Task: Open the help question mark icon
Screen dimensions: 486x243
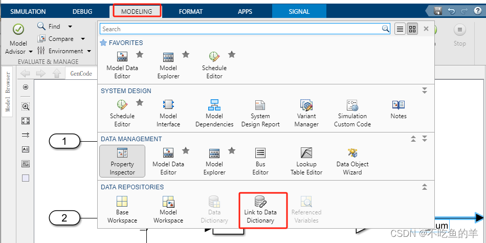Action: 478,11
